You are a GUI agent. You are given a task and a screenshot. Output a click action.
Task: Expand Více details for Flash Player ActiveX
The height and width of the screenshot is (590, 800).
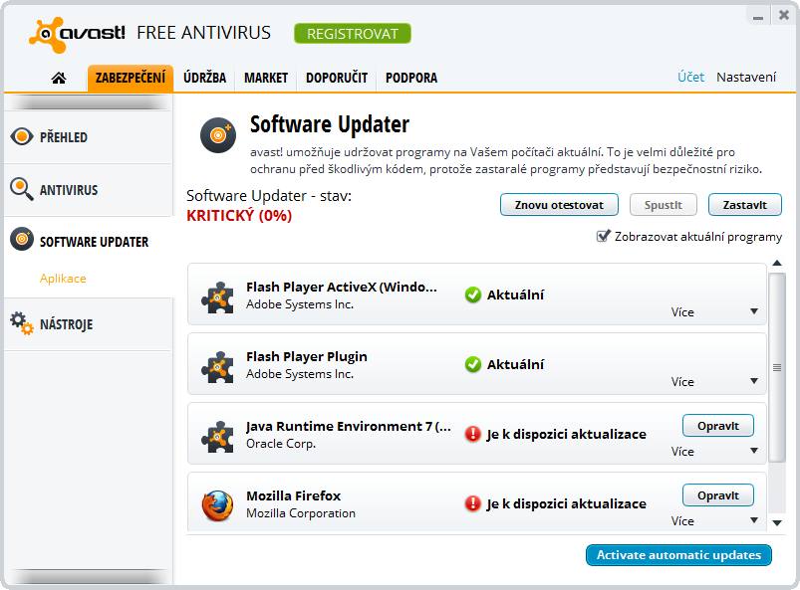(x=714, y=311)
